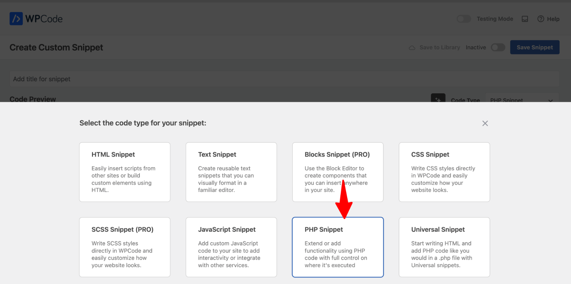Click the Save to Library cloud icon

(412, 48)
